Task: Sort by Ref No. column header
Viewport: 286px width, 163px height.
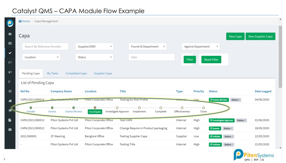Action: (25, 91)
